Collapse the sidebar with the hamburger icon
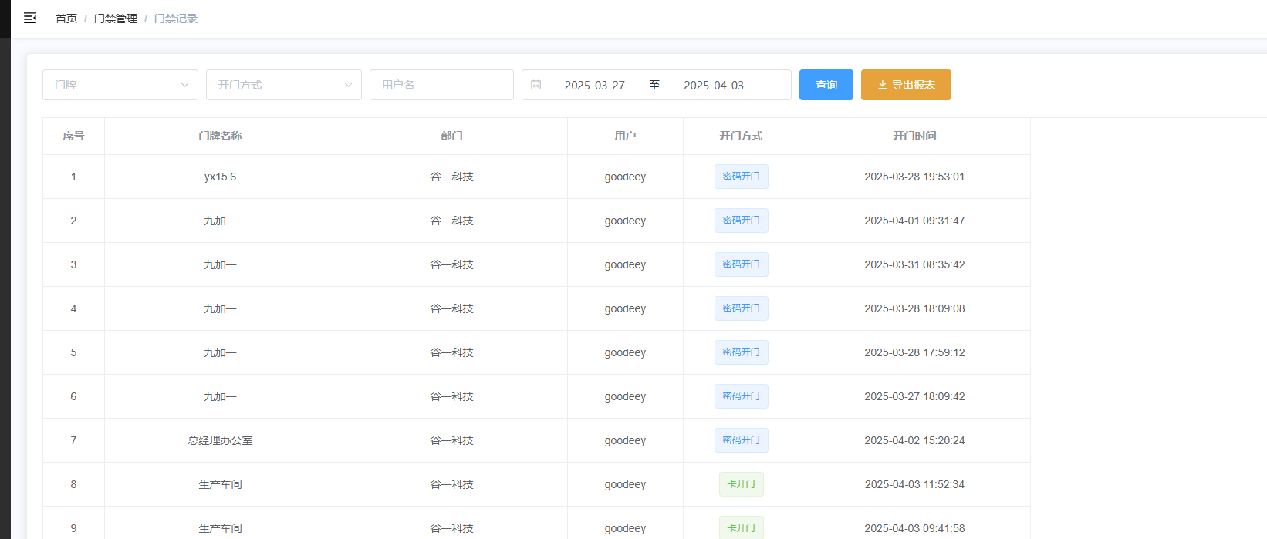The image size is (1267, 539). point(30,18)
